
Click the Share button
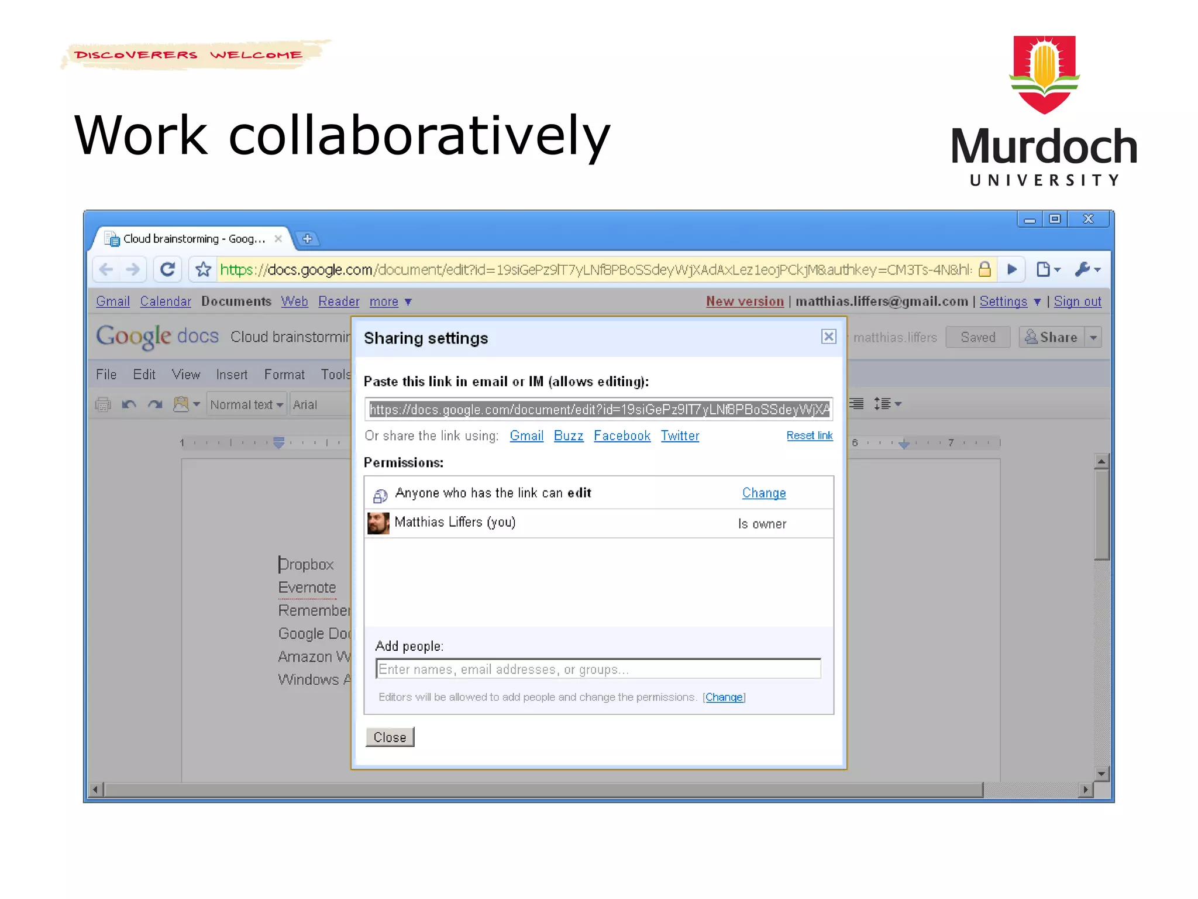[x=1051, y=337]
